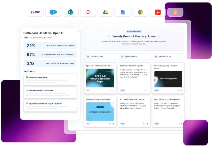Click the shield icon beside Lead with data privacy
The height and width of the screenshot is (147, 212).
tap(27, 77)
